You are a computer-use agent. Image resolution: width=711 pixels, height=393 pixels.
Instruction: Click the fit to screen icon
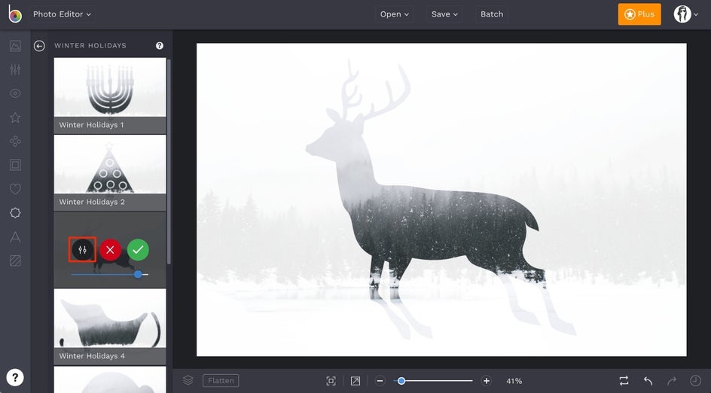[331, 381]
